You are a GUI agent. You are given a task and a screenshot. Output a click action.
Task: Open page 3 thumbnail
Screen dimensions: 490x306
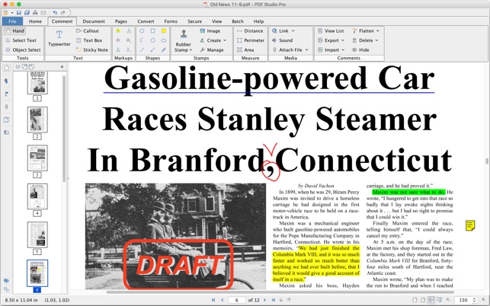pos(37,159)
